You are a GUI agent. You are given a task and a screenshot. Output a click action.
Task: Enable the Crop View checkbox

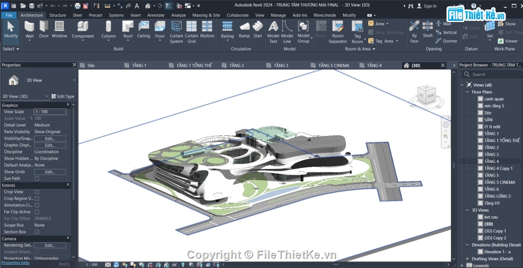tap(37, 192)
